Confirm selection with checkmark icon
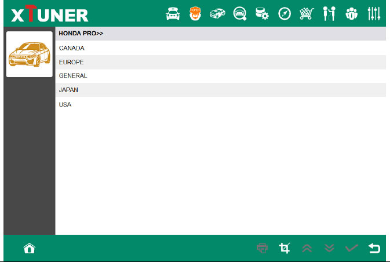390x262 pixels. (x=352, y=248)
